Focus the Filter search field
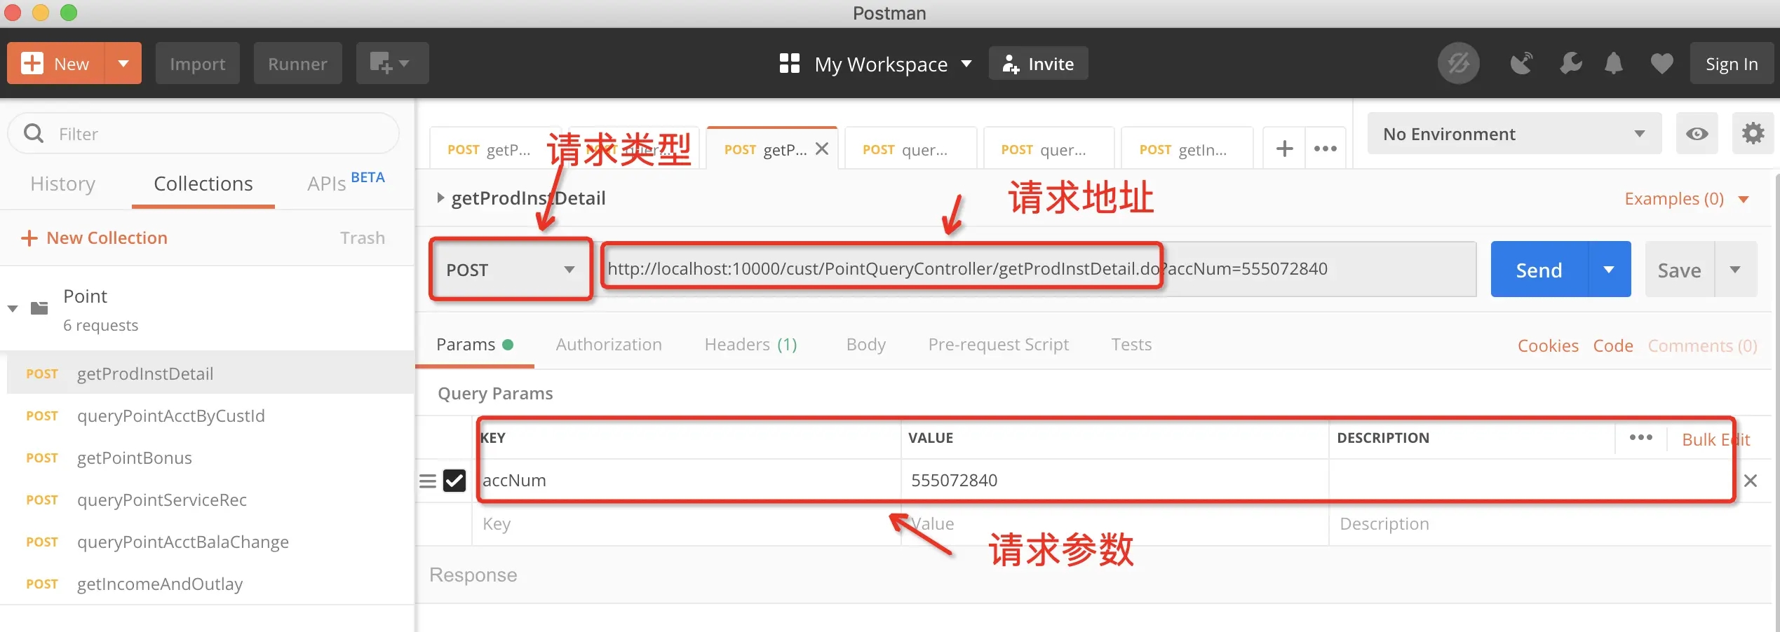The image size is (1780, 632). 203,133
